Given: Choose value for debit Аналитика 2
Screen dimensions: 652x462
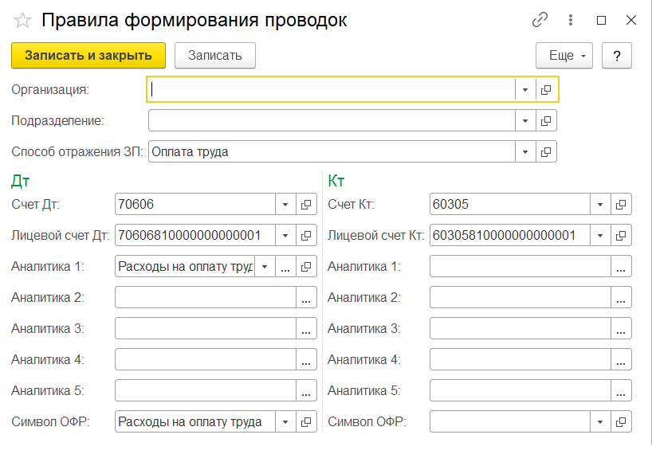Looking at the screenshot, I should (306, 298).
